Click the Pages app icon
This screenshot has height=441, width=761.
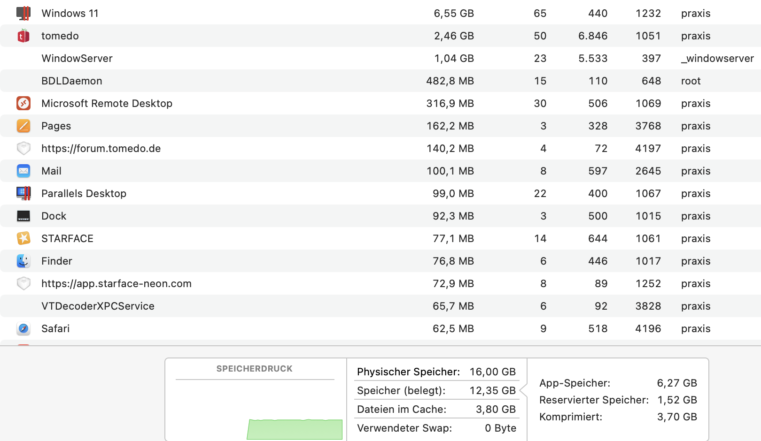pyautogui.click(x=23, y=126)
